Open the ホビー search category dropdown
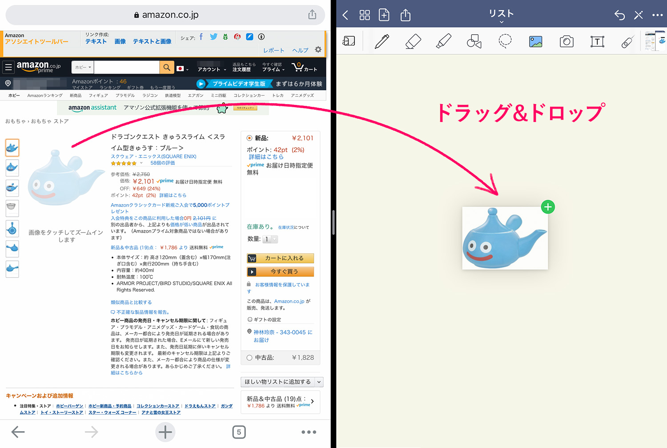The image size is (667, 448). pyautogui.click(x=83, y=67)
